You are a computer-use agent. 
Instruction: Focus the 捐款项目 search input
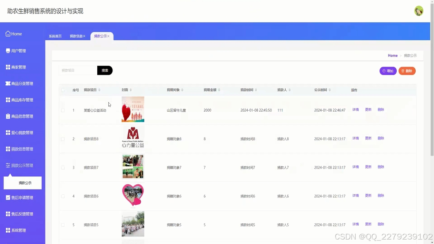[78, 70]
